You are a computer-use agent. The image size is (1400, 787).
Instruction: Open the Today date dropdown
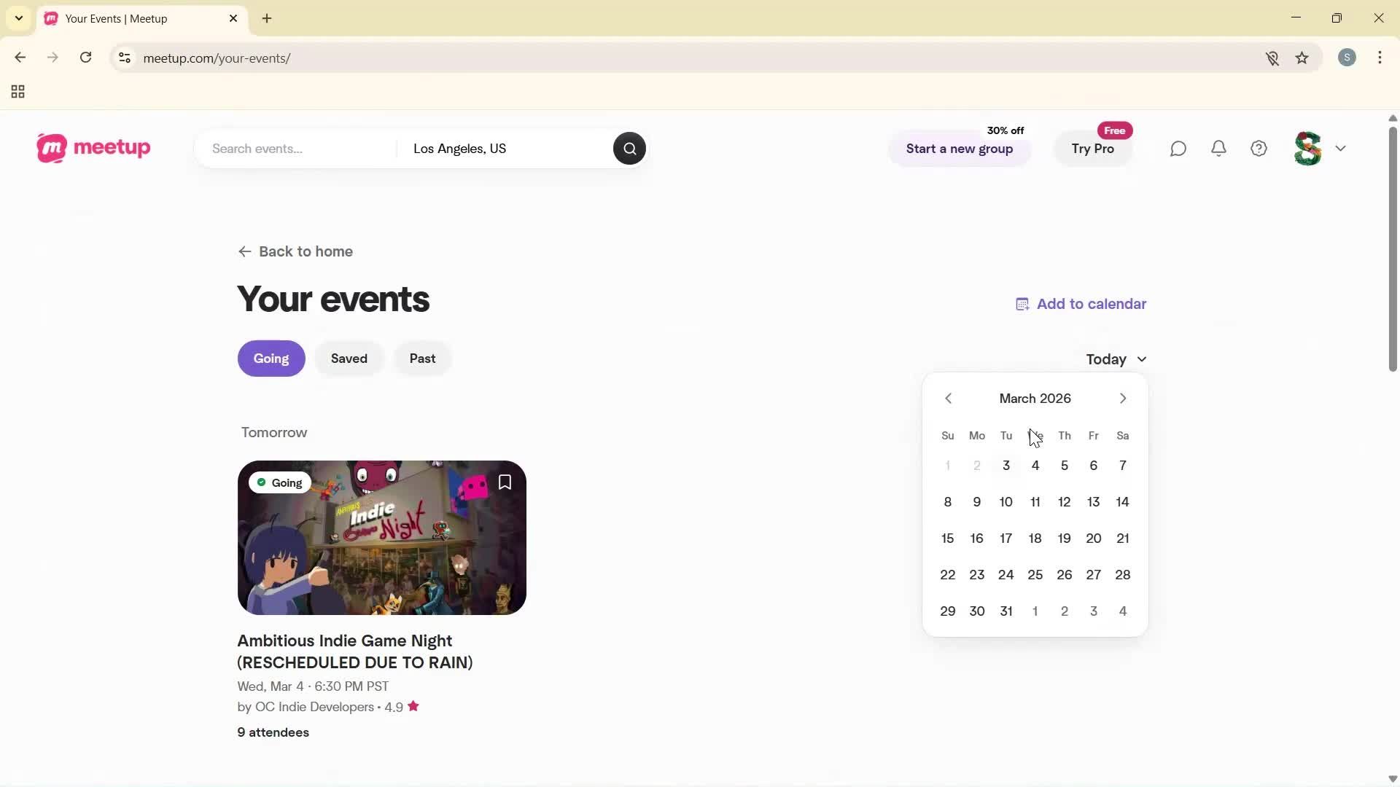[1115, 359]
